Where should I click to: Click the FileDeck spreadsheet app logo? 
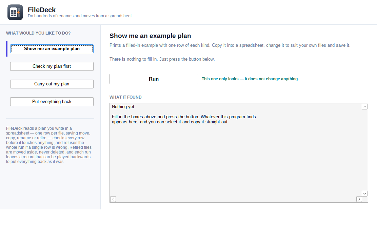click(15, 12)
